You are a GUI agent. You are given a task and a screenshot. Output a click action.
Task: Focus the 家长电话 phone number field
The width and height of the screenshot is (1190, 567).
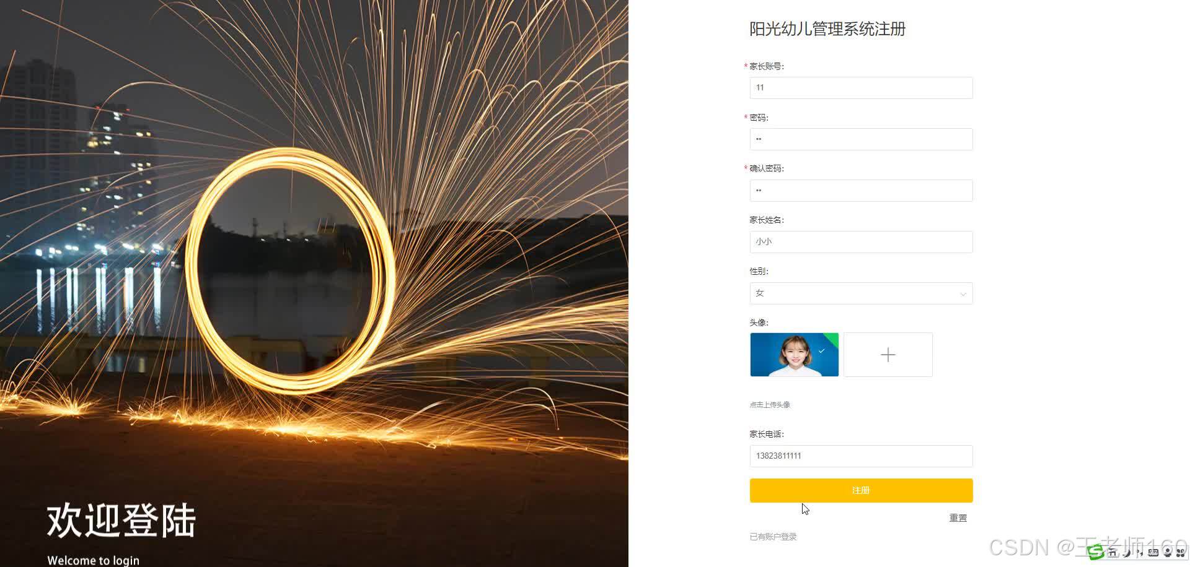[861, 456]
